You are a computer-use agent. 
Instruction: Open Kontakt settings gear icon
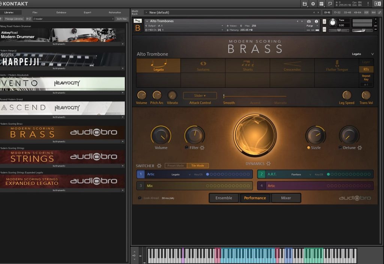[313, 4]
